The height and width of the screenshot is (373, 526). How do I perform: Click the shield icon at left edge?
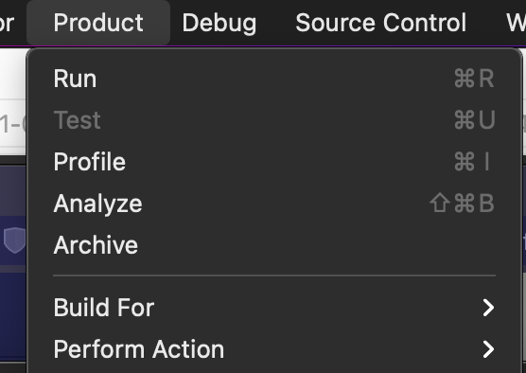pyautogui.click(x=15, y=240)
